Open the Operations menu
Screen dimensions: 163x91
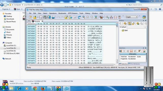(53, 13)
